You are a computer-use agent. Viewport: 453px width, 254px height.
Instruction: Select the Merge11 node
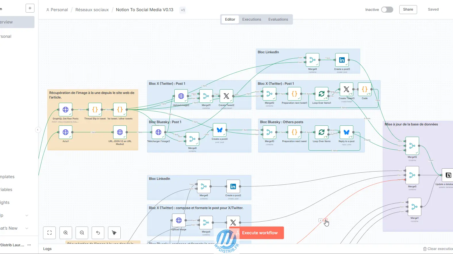[x=206, y=96]
